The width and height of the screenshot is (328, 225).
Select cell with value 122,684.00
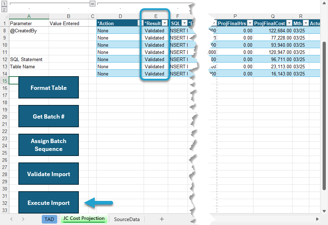click(273, 31)
